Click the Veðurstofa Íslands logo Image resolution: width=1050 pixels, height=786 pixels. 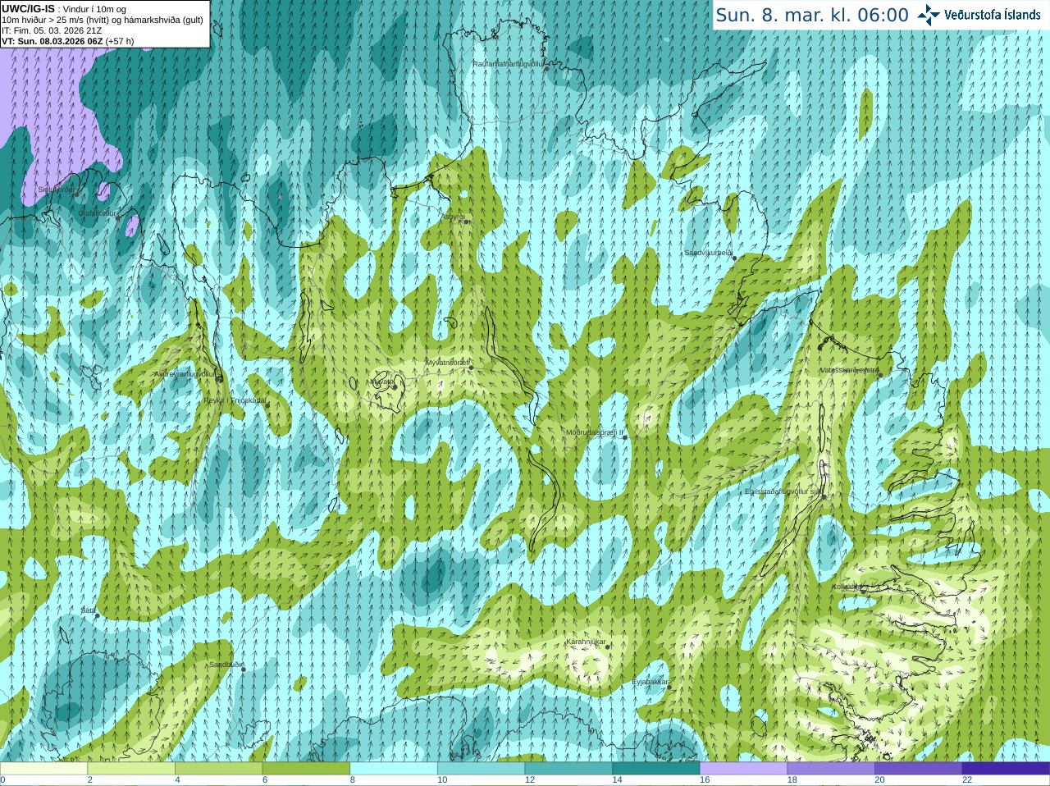point(979,15)
